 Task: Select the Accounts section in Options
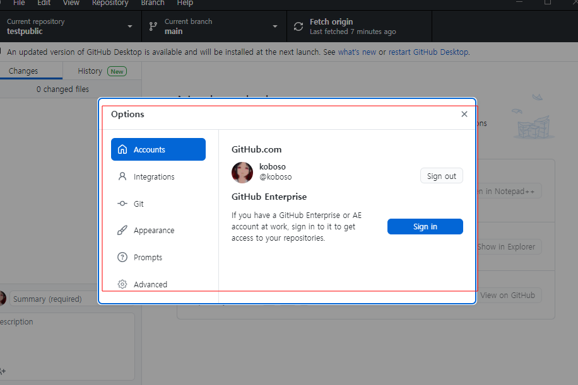click(158, 149)
